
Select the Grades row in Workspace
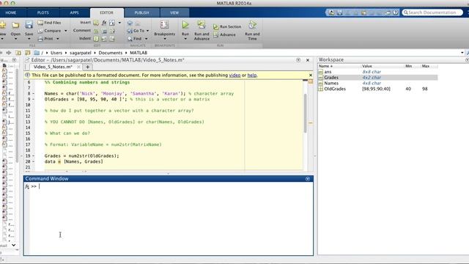pos(377,78)
